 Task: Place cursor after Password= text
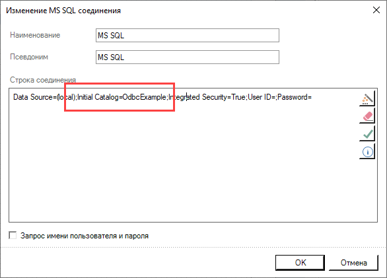[x=312, y=97]
